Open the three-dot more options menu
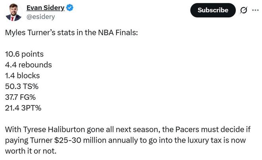 (255, 10)
